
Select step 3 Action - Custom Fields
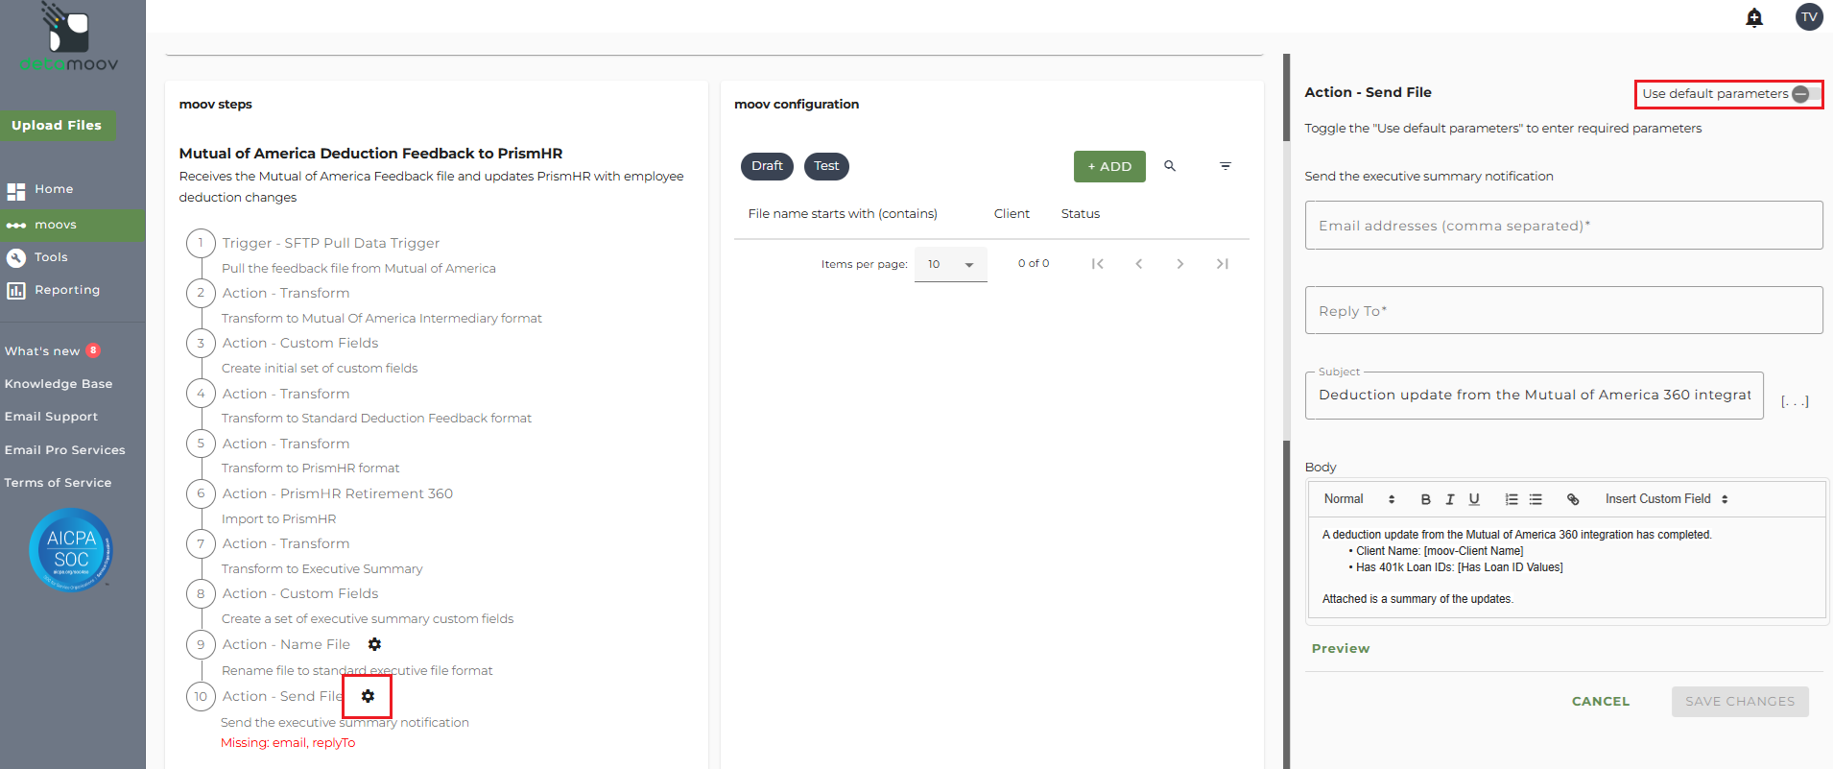click(300, 343)
